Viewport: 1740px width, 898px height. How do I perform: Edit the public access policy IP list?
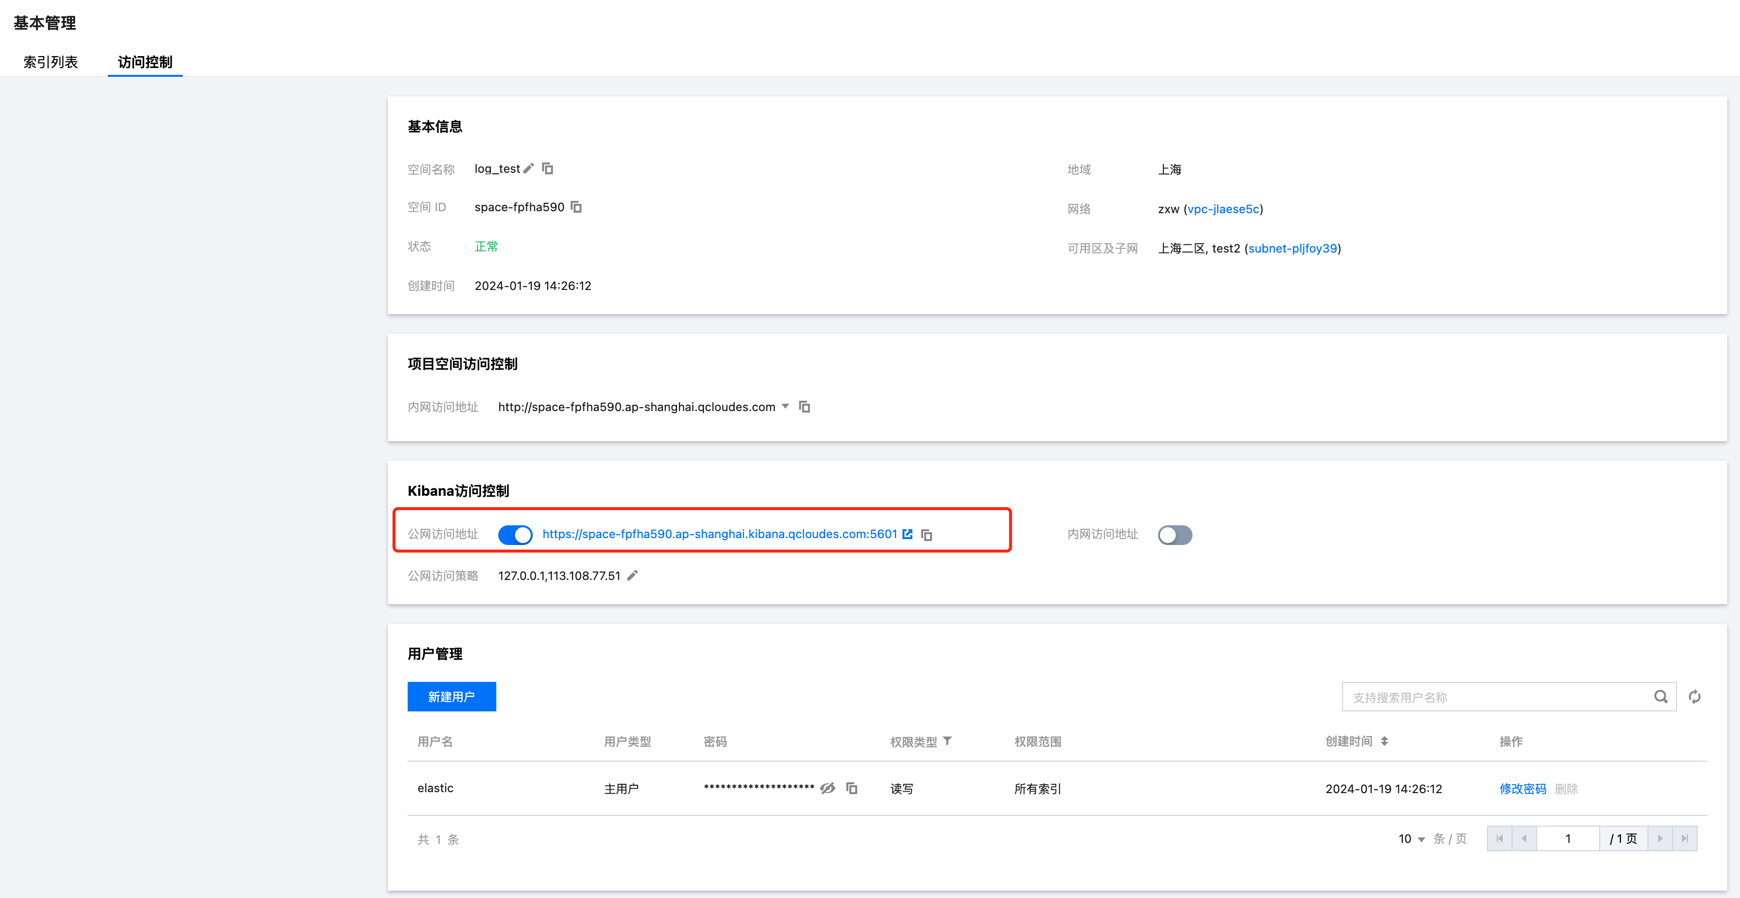632,575
